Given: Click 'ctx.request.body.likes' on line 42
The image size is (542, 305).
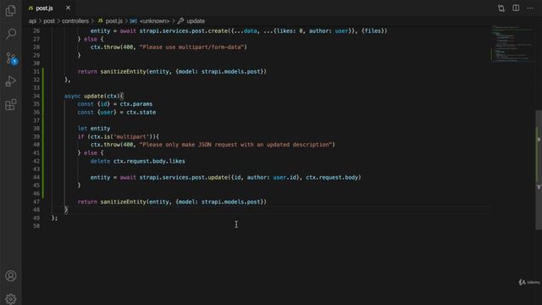Looking at the screenshot, I should point(149,161).
